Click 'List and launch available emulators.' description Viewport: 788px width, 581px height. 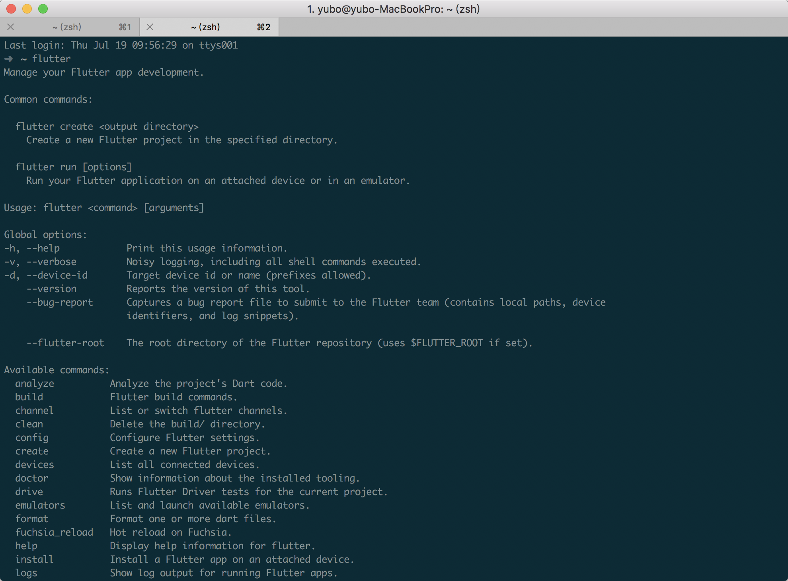click(x=210, y=505)
